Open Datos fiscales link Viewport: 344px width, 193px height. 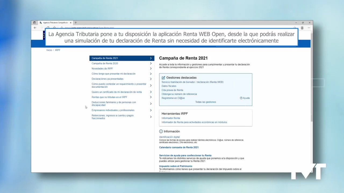point(169,86)
